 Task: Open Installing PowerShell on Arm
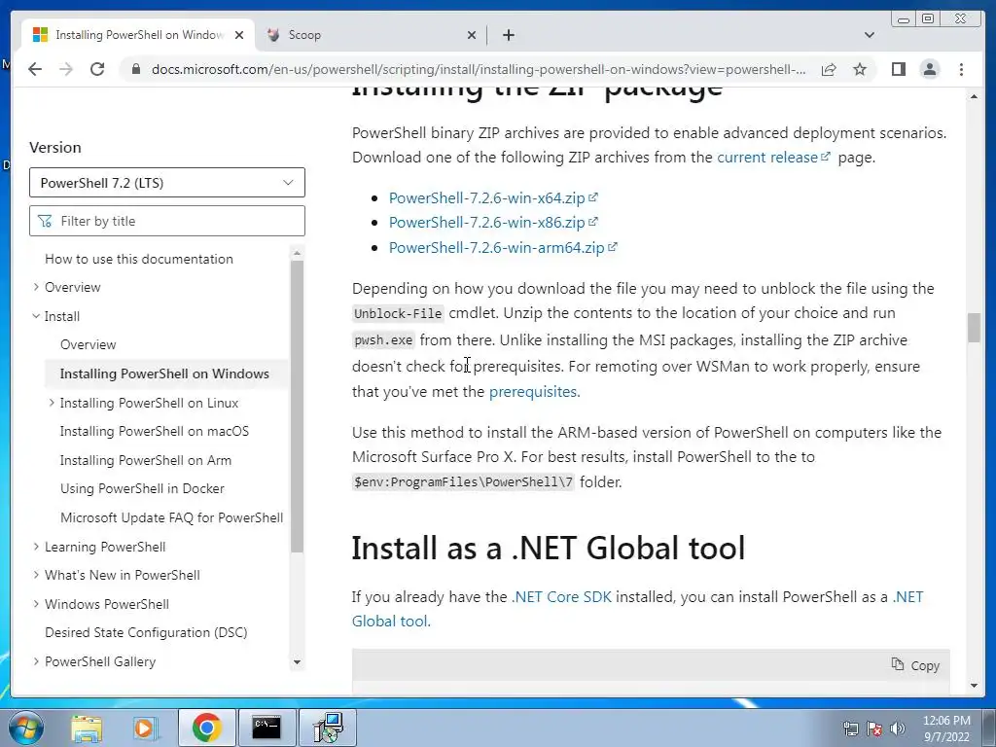[146, 460]
